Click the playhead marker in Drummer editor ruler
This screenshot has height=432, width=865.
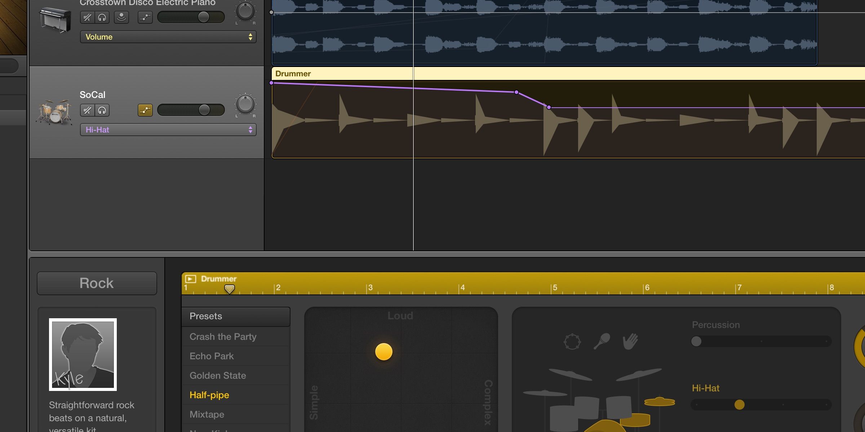click(x=229, y=289)
